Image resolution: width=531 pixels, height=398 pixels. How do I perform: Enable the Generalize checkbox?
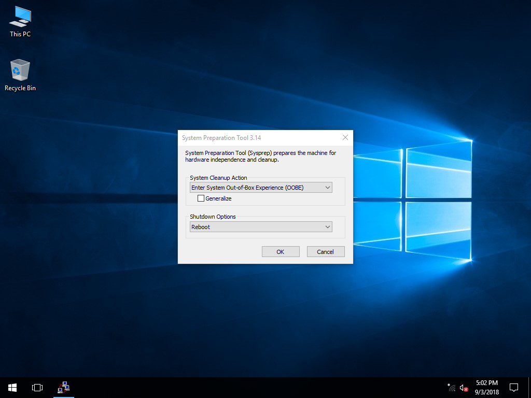point(201,198)
